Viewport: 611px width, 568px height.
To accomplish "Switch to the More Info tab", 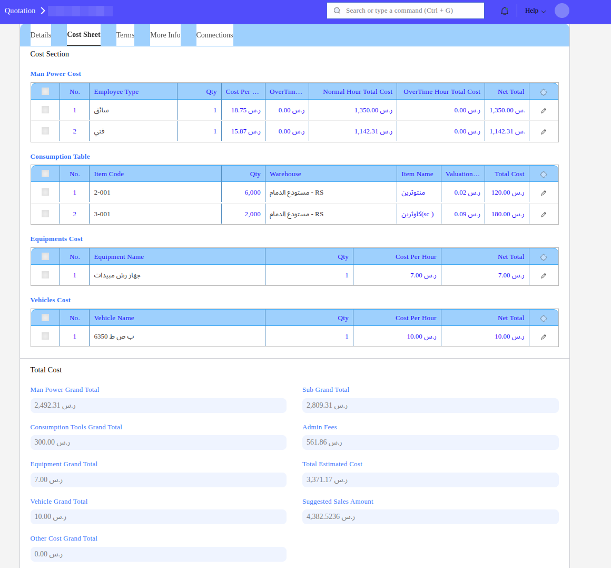I will coord(165,35).
